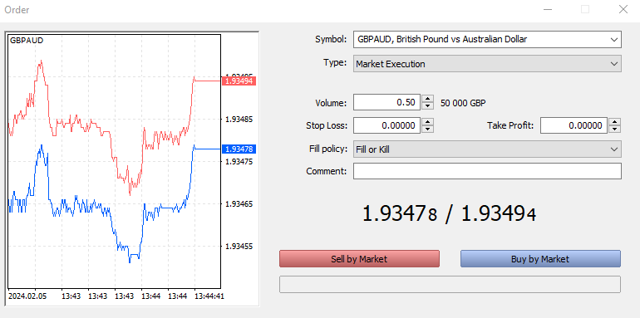Image resolution: width=640 pixels, height=318 pixels.
Task: Select the Stop Loss value field
Action: (386, 125)
